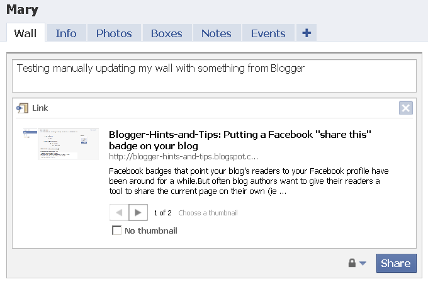Open the Events tab

click(x=268, y=33)
